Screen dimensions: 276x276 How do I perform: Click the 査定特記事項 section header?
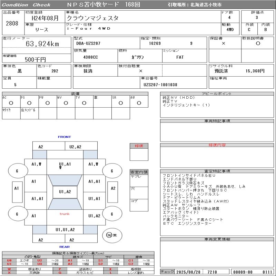(217, 171)
